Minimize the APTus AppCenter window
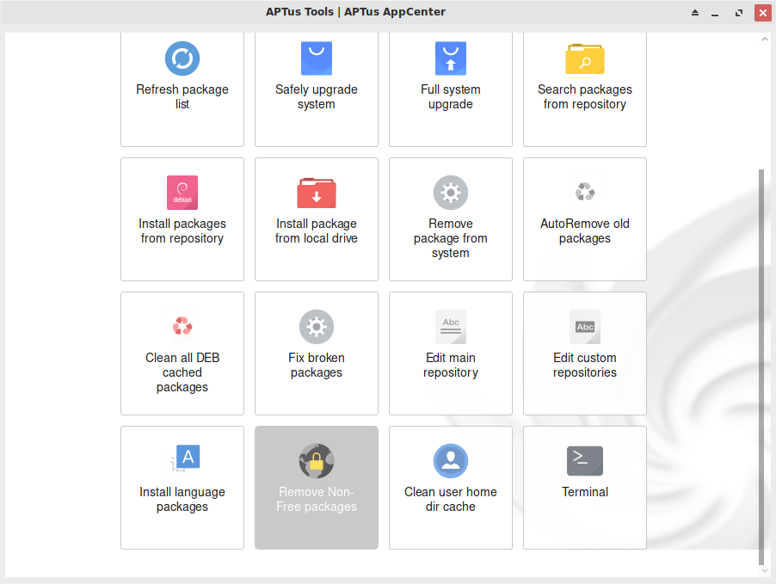 pos(715,14)
